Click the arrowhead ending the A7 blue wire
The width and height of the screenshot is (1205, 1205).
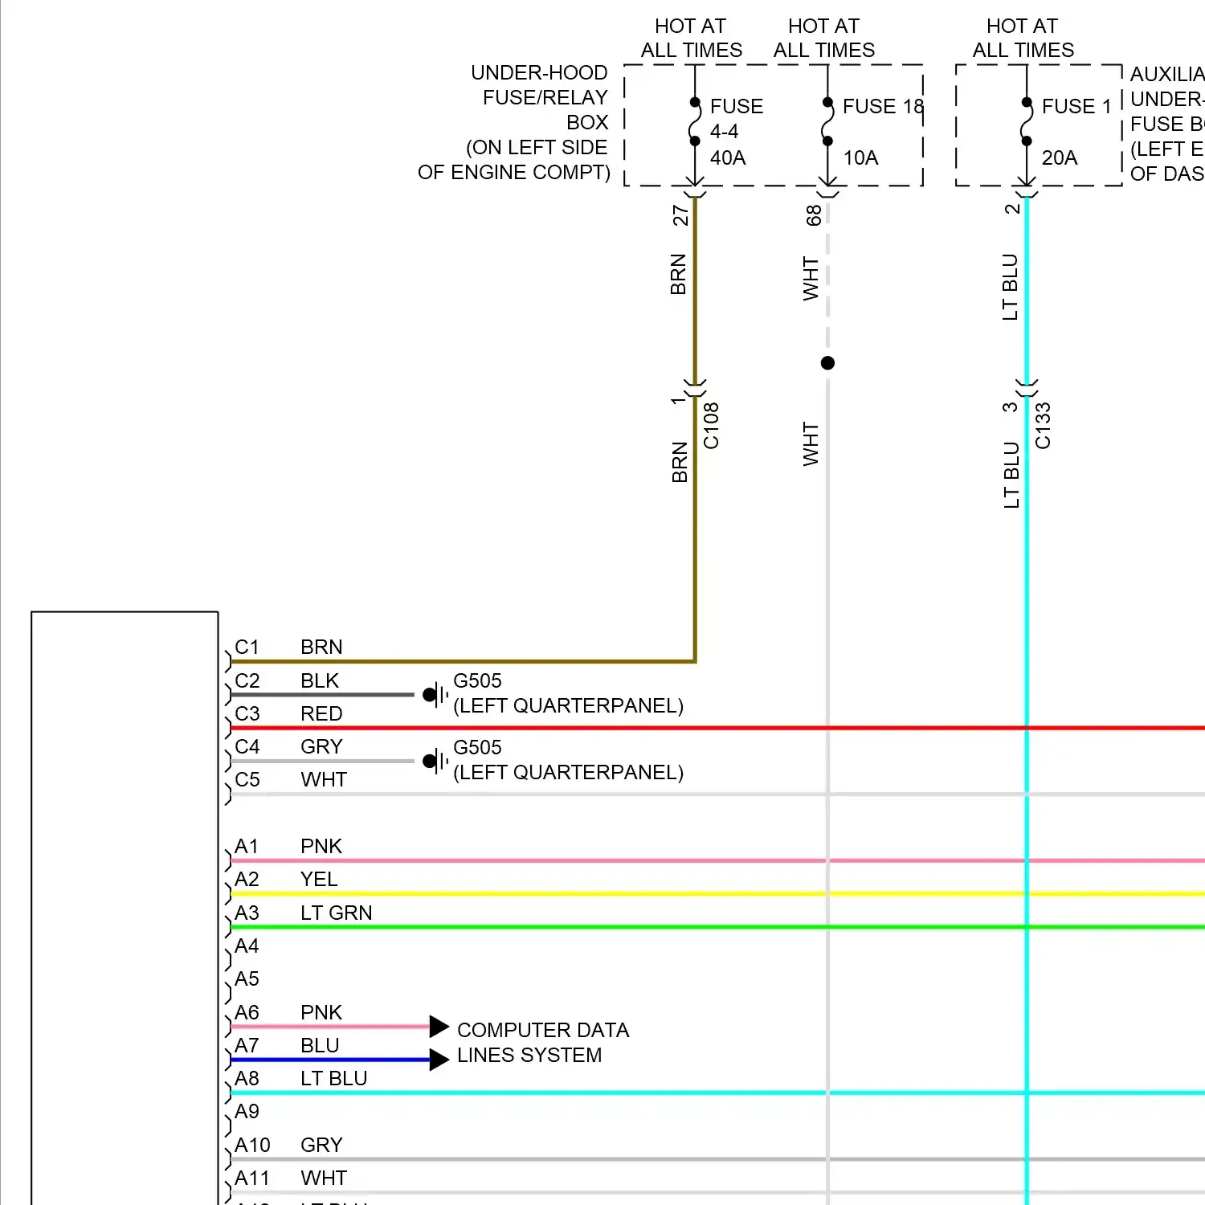pos(439,1060)
